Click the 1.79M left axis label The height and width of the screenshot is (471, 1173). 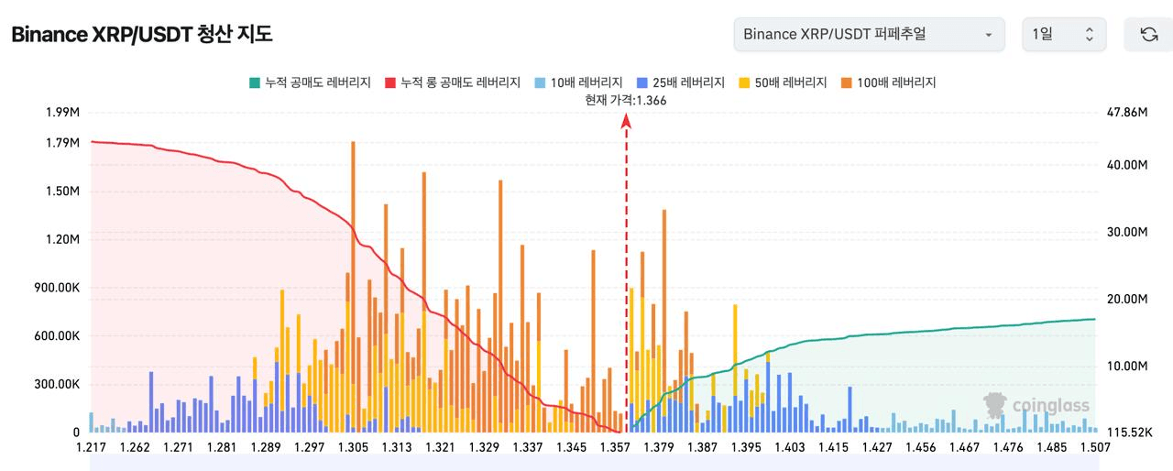click(x=62, y=142)
